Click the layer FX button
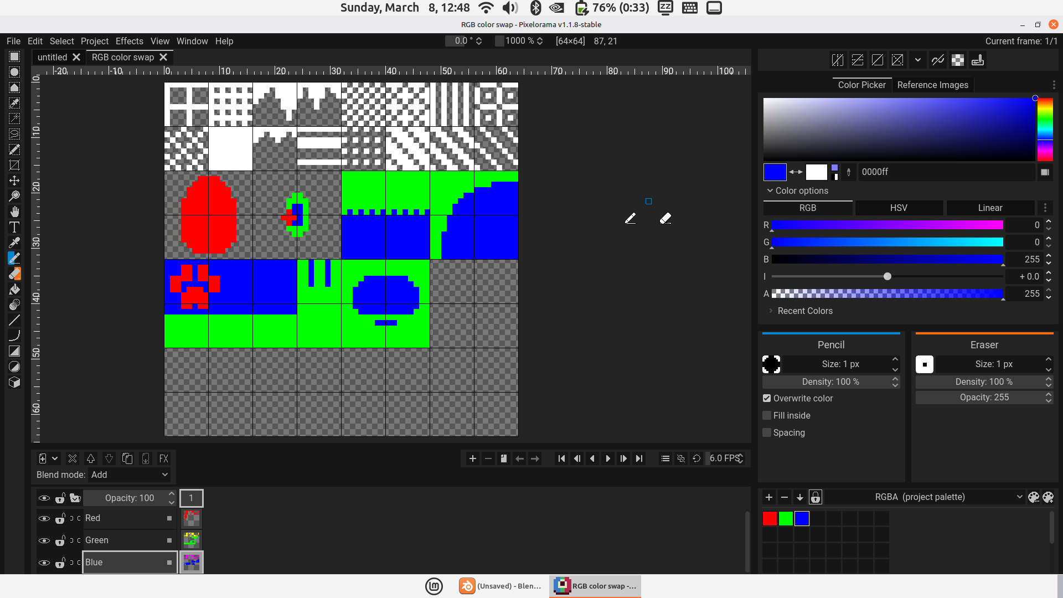The width and height of the screenshot is (1063, 598). point(163,458)
